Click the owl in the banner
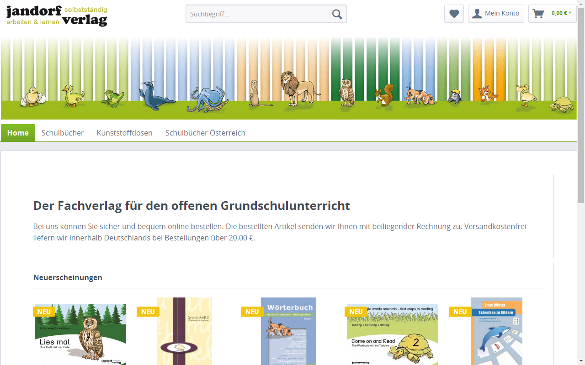The image size is (585, 365). (x=347, y=94)
